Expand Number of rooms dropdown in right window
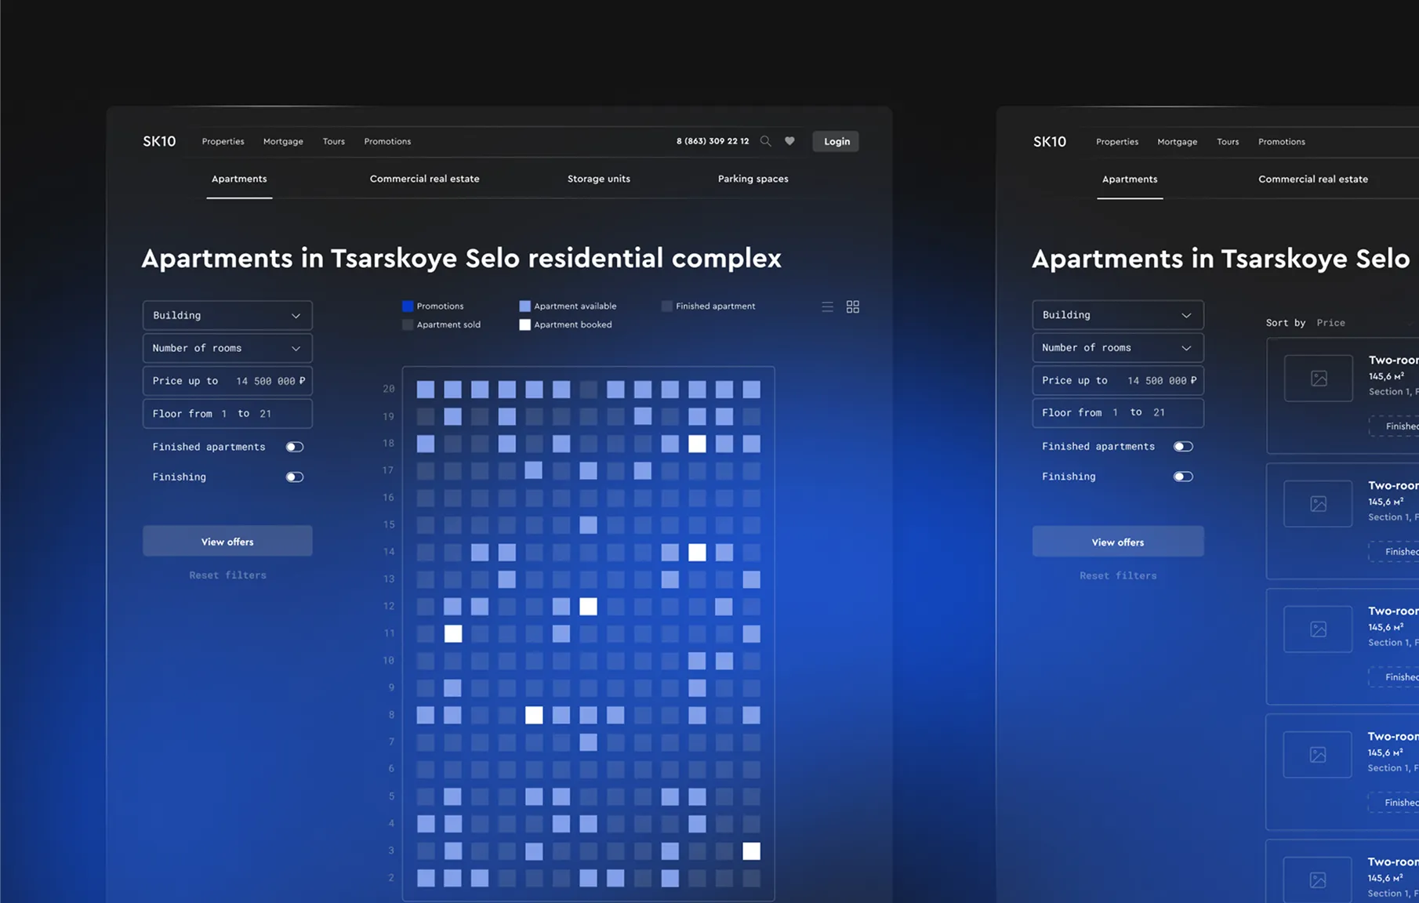 point(1118,347)
